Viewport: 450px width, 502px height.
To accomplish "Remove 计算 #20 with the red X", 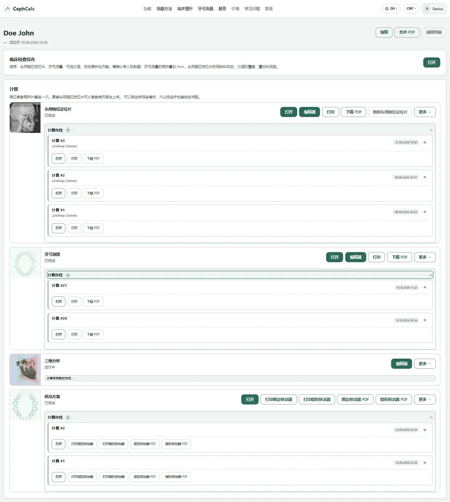I will click(x=425, y=320).
